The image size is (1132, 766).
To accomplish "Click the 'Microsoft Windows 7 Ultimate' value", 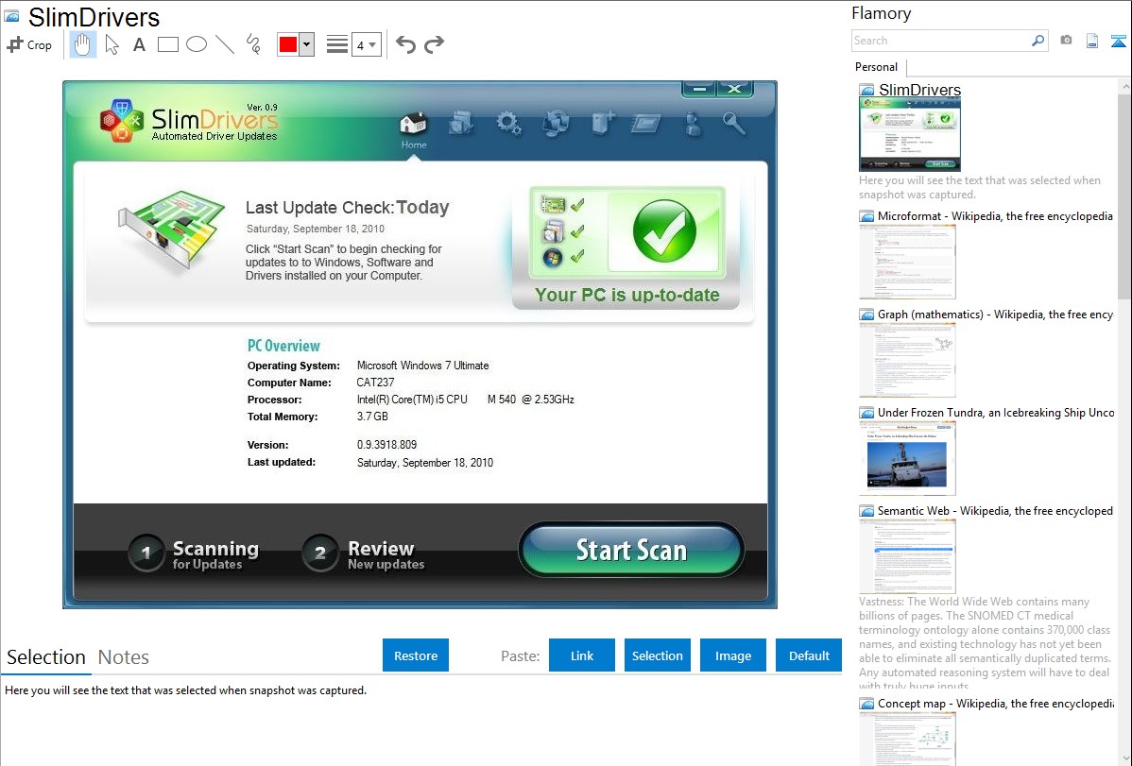I will [423, 366].
